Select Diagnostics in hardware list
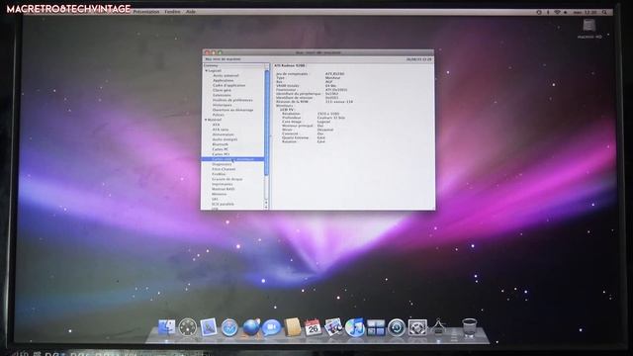 coord(222,164)
